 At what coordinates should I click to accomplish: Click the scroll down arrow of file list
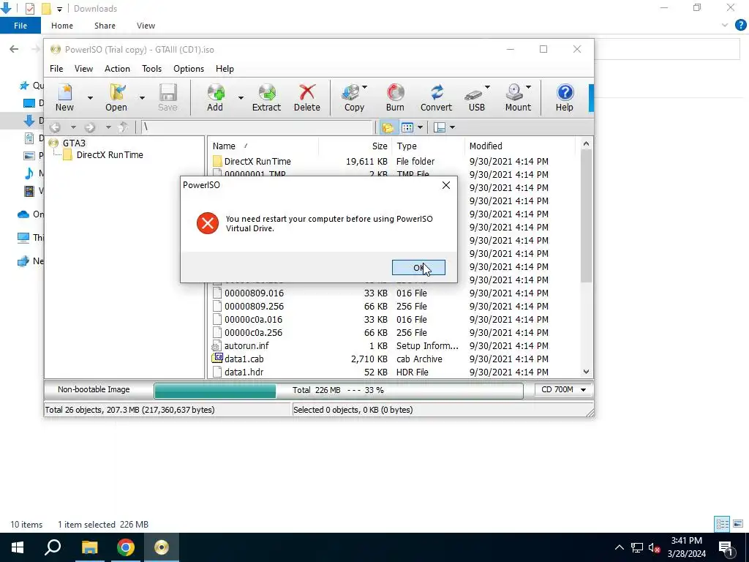tap(586, 371)
